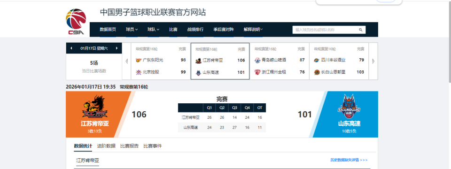Screen dimensions: 451x169
Task: Click the 01月17日 星期六 date label
Action: pyautogui.click(x=94, y=48)
